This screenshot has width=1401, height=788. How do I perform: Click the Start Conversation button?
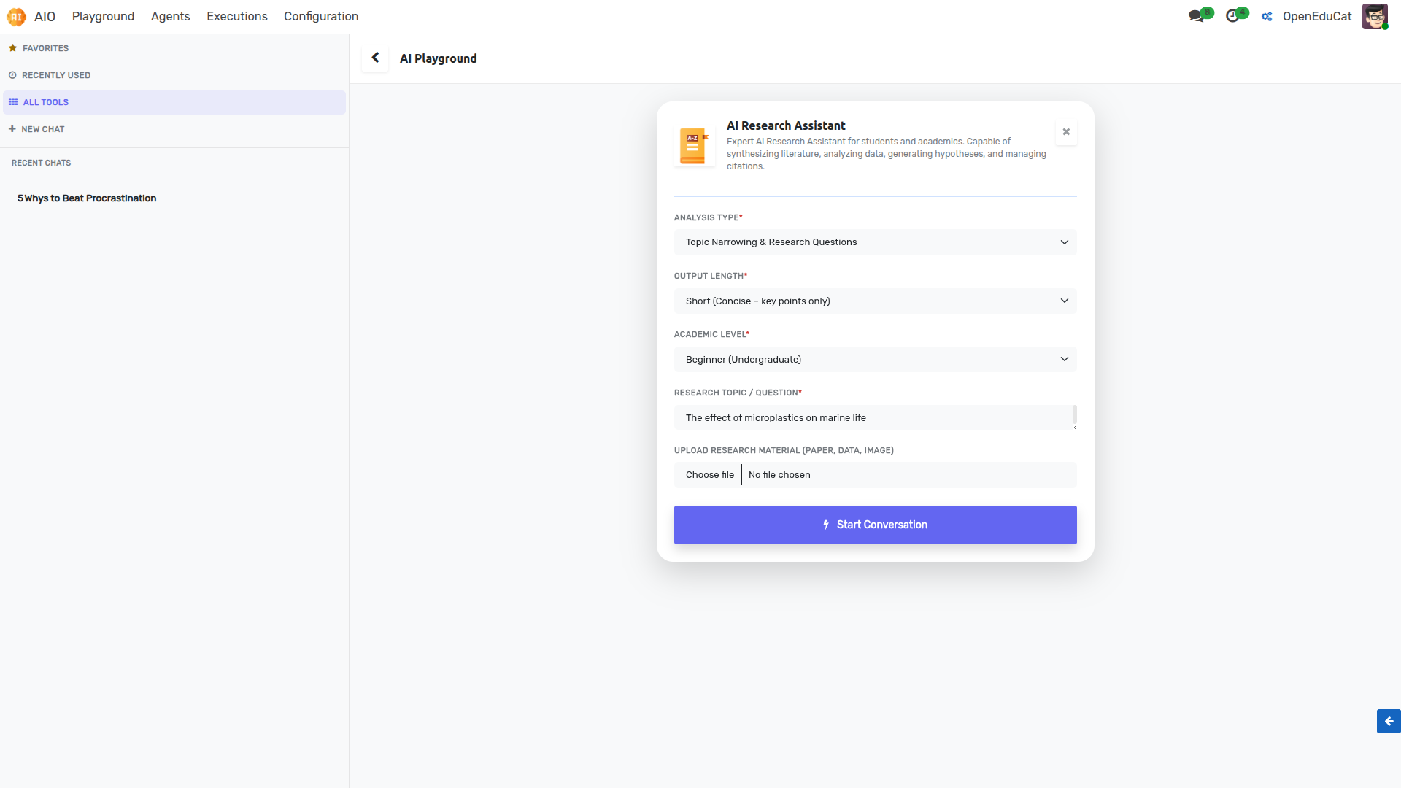(875, 525)
